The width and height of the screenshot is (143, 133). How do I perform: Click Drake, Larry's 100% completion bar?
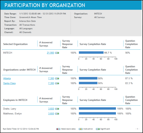click(x=97, y=108)
